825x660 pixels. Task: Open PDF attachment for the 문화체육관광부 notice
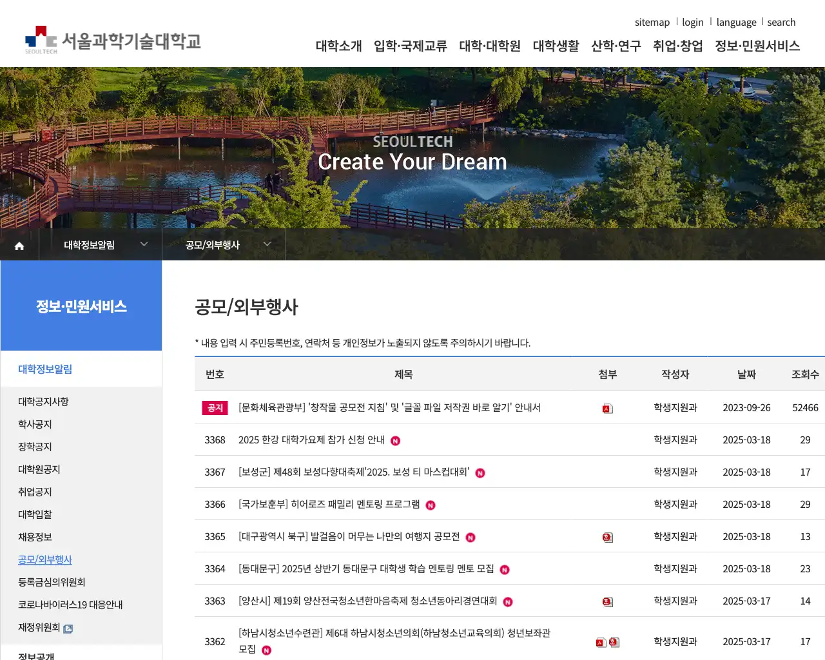click(x=607, y=409)
